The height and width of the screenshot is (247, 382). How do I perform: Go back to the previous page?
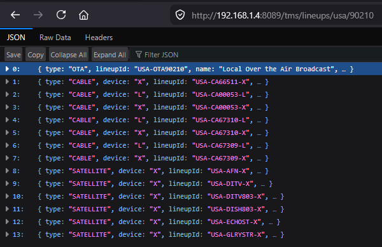point(15,15)
